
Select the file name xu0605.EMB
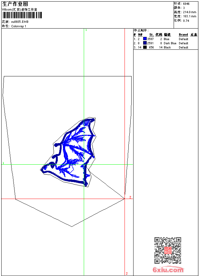20,22
